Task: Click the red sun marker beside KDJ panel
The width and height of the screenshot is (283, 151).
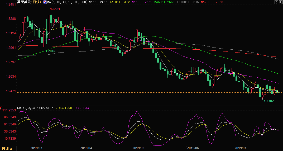Action: click(1, 108)
